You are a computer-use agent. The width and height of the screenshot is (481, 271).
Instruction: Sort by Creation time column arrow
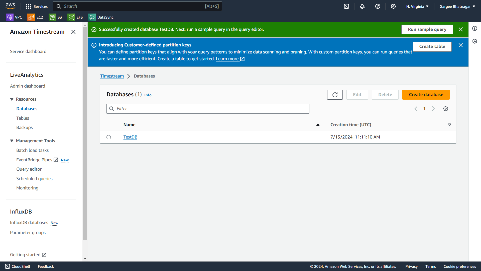(x=449, y=125)
